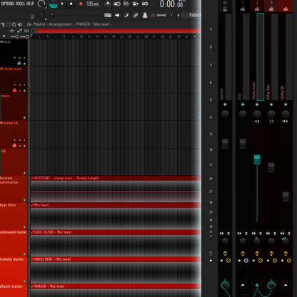Click the Arrangement breadcrumb label
This screenshot has height=297, width=297.
60,24
